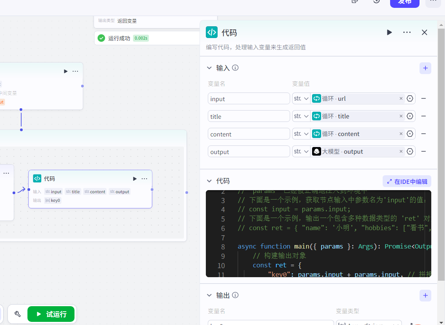Run the upper-left partially visible node
This screenshot has height=325, width=445.
click(x=65, y=71)
